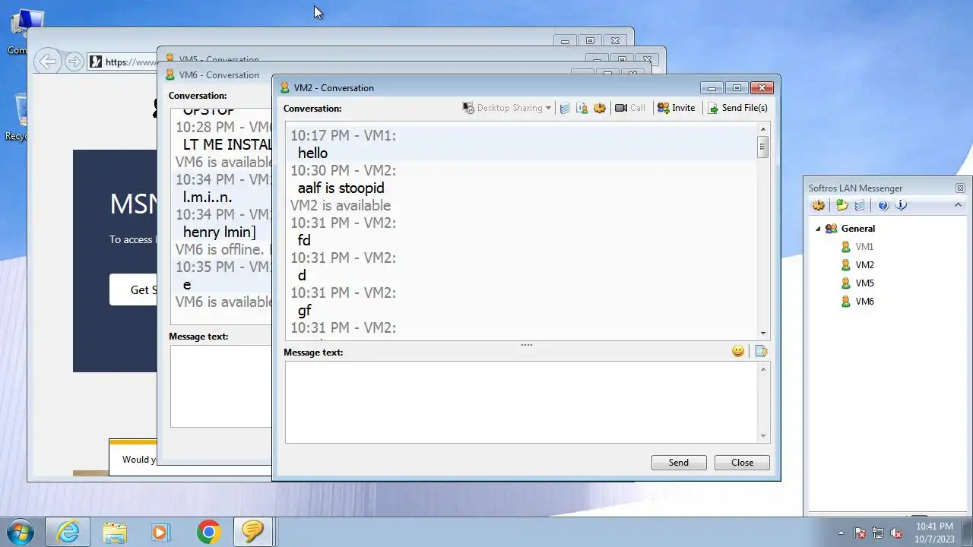Launch Internet Explorer from the taskbar
This screenshot has height=547, width=973.
68,532
